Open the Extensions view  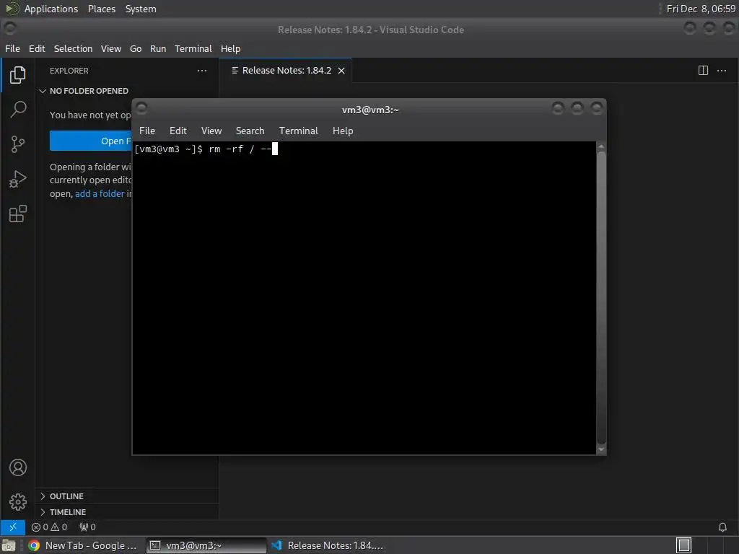pyautogui.click(x=18, y=214)
